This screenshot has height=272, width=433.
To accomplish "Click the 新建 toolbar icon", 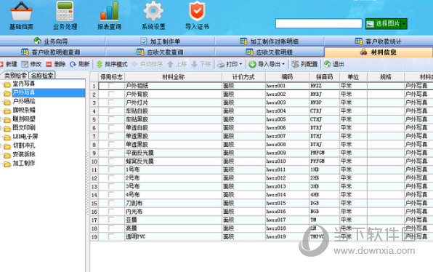I will [x=1, y=65].
